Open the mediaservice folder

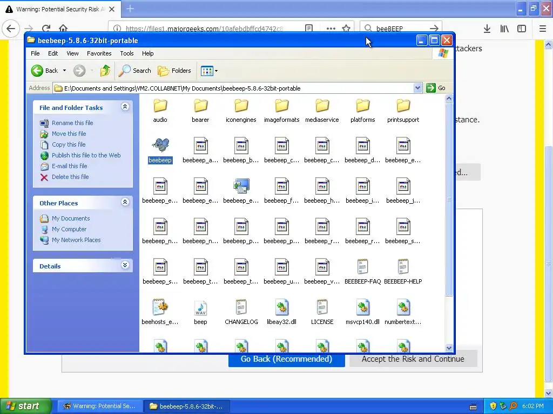pyautogui.click(x=322, y=106)
